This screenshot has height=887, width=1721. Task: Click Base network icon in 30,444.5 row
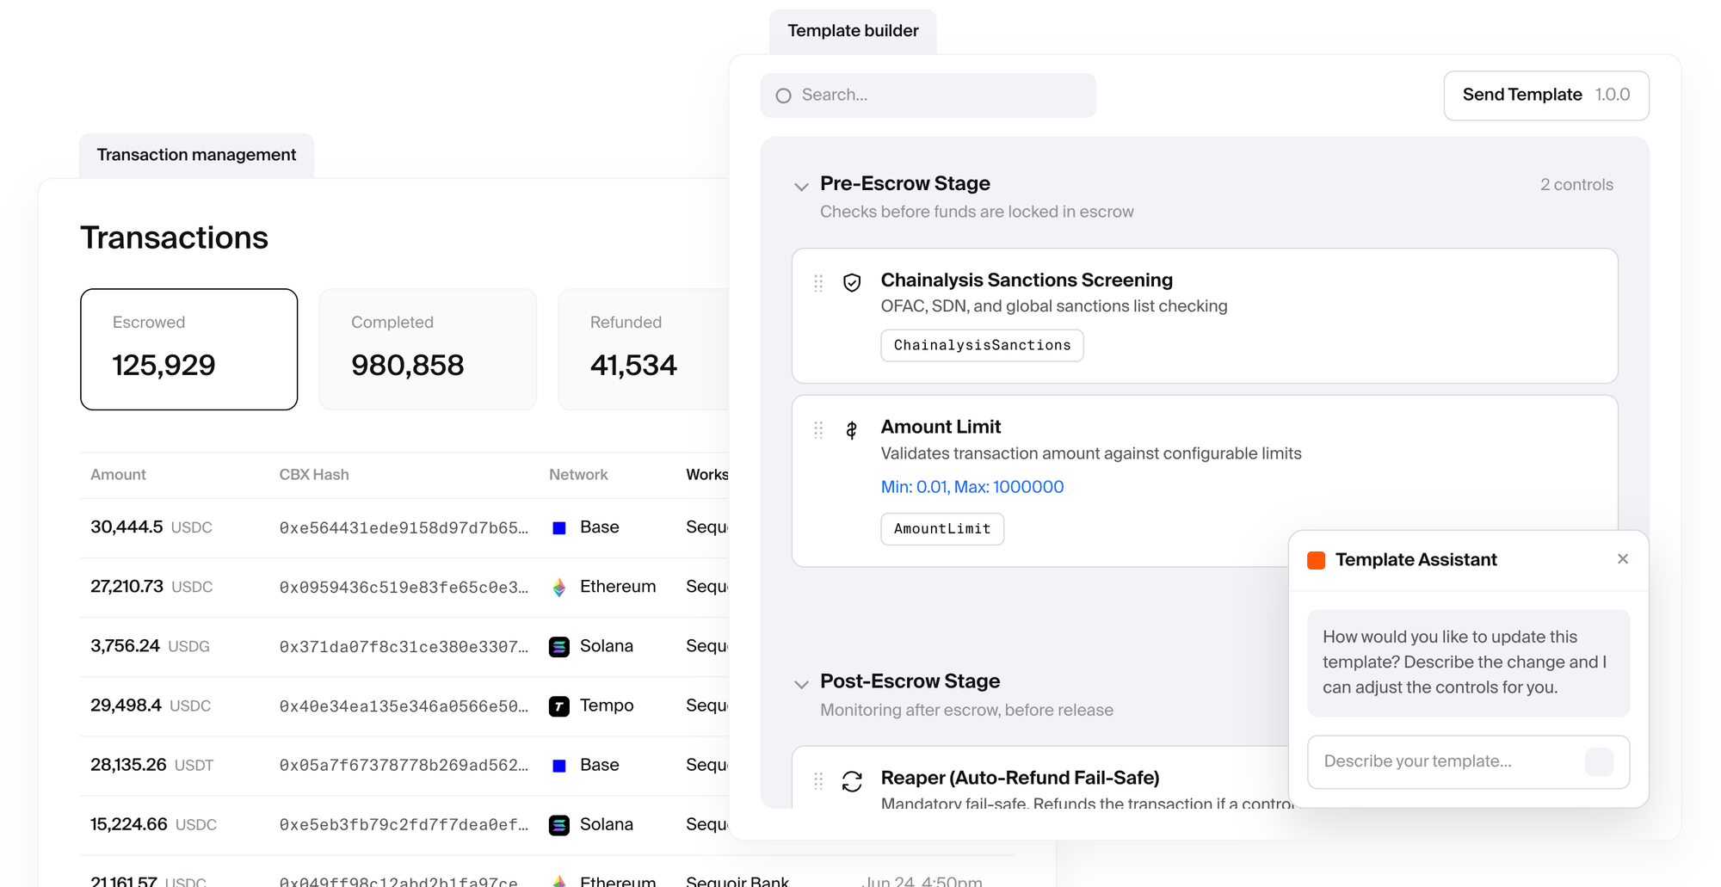pyautogui.click(x=559, y=527)
